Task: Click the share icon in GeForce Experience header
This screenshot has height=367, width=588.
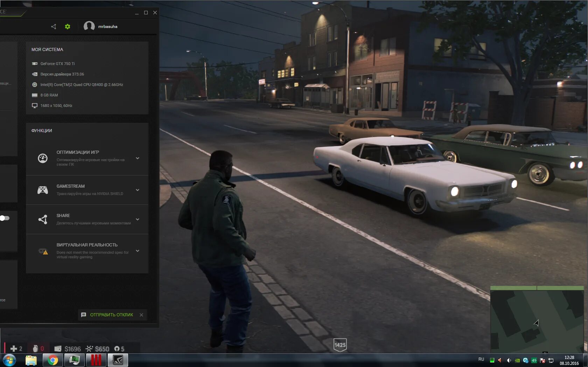Action: pos(54,27)
